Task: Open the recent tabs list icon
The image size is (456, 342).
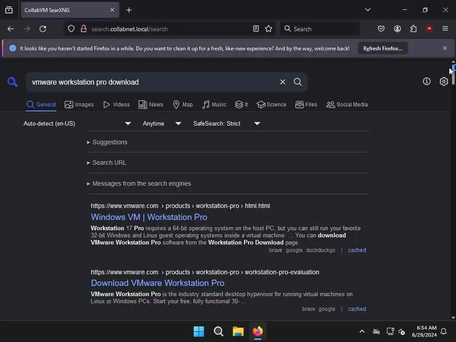Action: [9, 10]
